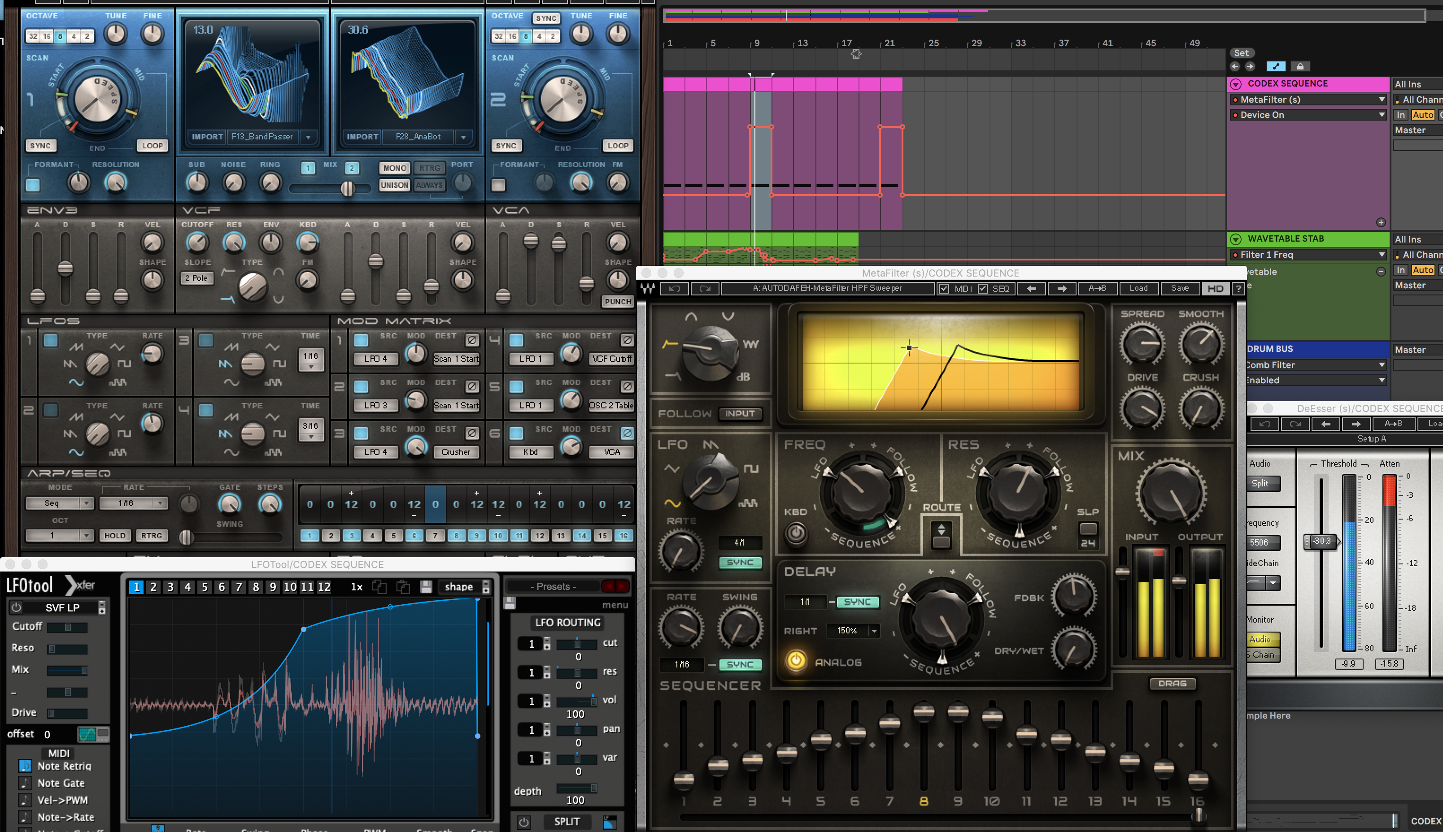Image resolution: width=1443 pixels, height=832 pixels.
Task: Open Device On parameter dropdown
Action: tap(1309, 115)
